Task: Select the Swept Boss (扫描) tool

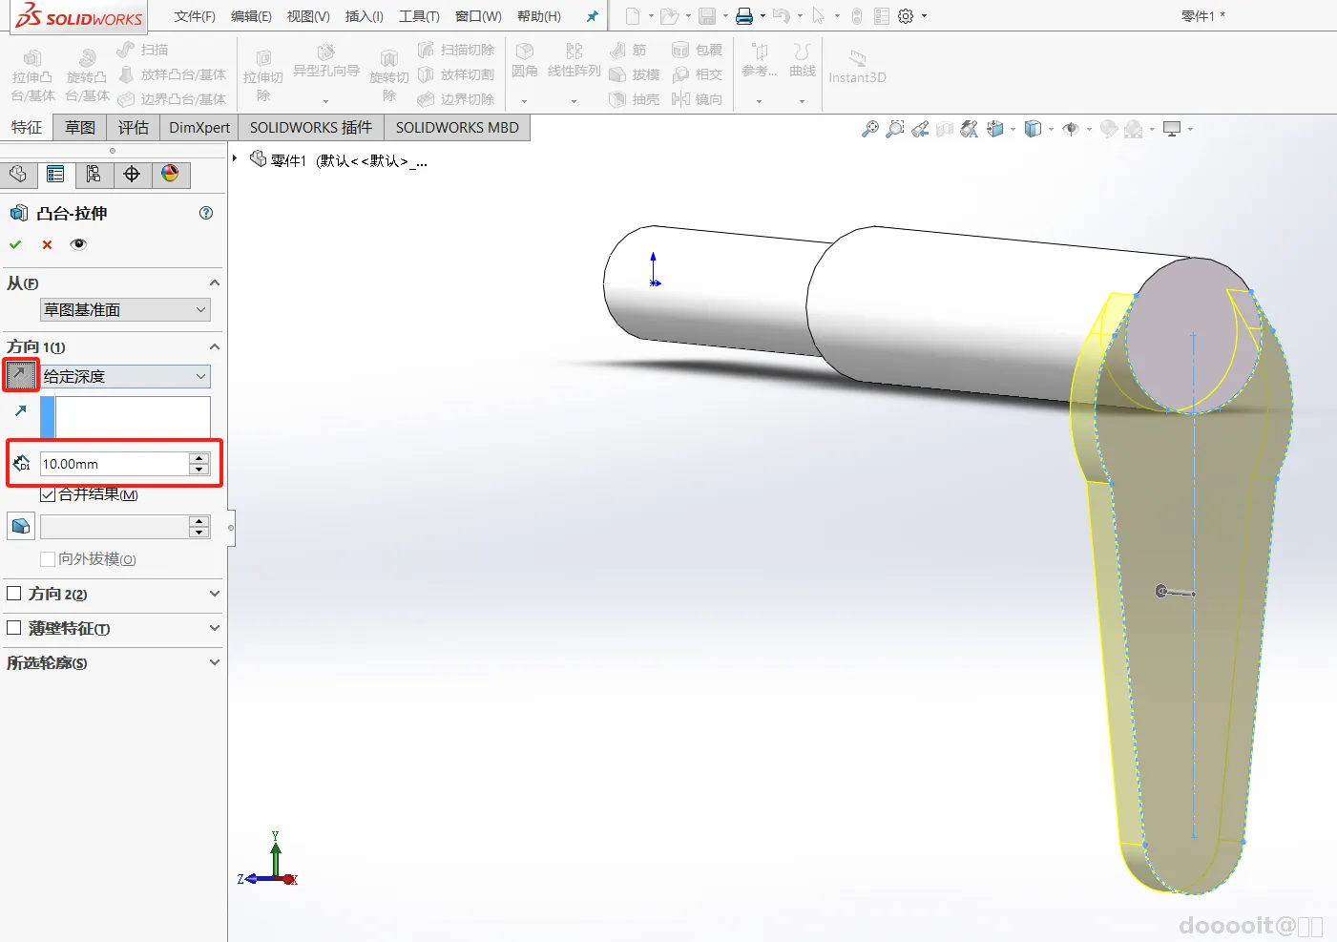Action: click(x=142, y=50)
